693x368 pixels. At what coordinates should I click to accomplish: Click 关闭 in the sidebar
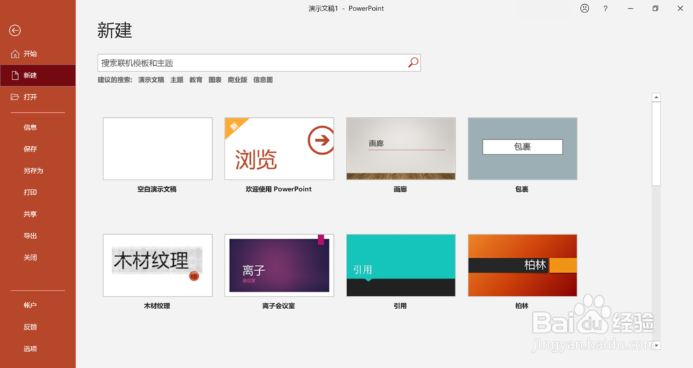[30, 258]
